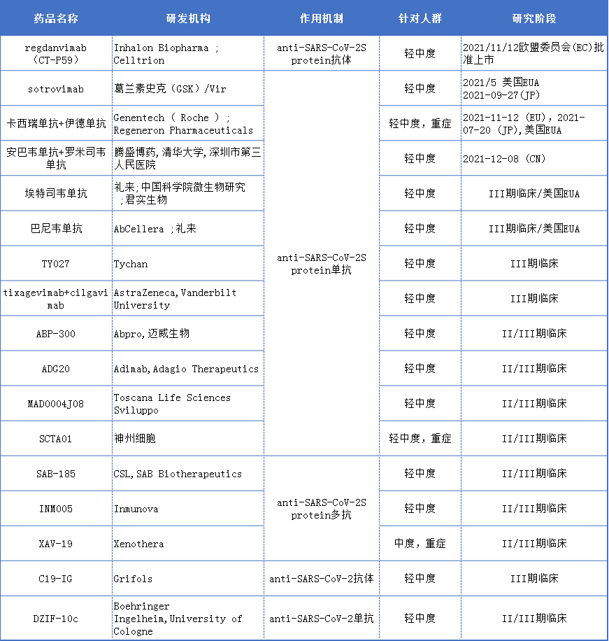Click the 药品名称 column header
This screenshot has width=609, height=641.
[56, 18]
